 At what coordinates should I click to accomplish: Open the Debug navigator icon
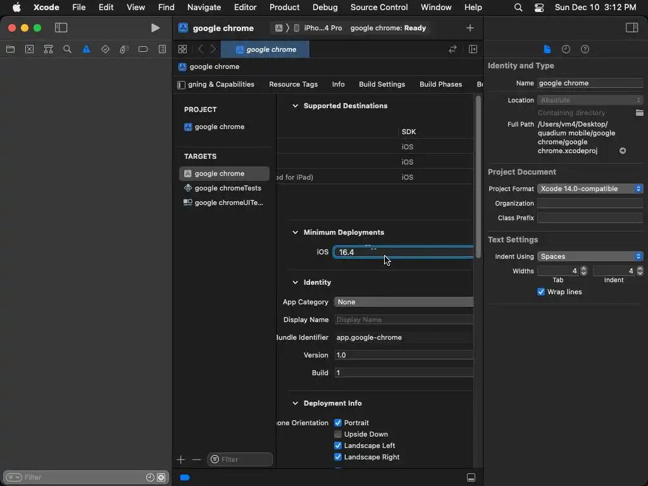click(x=124, y=49)
